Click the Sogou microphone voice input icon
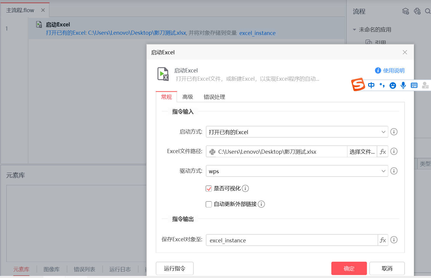 [x=403, y=85]
